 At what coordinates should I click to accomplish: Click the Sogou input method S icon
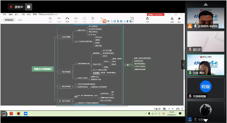click(104, 21)
